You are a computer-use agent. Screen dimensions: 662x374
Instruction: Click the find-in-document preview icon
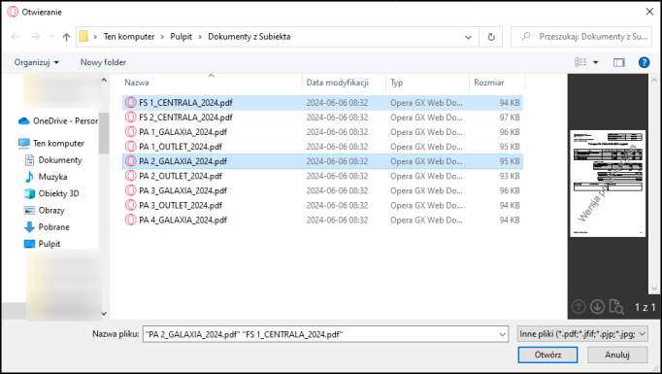pyautogui.click(x=616, y=307)
